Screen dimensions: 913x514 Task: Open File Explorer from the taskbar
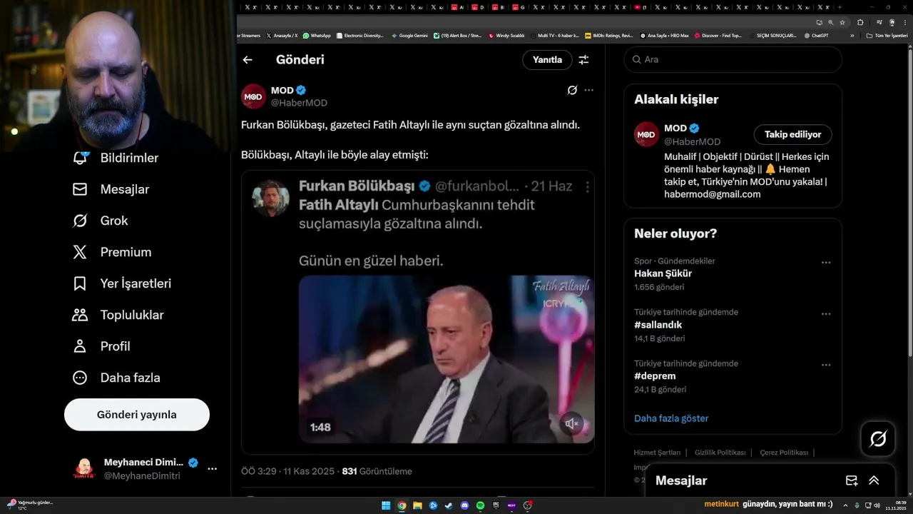pyautogui.click(x=417, y=505)
